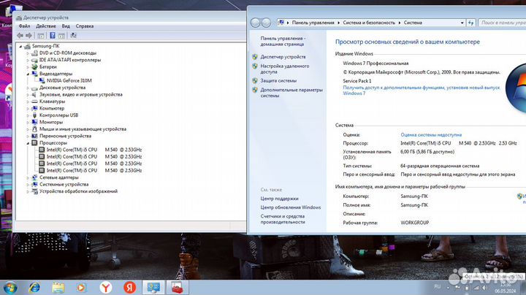
Task: Click the taskbar clock and date
Action: [x=506, y=288]
